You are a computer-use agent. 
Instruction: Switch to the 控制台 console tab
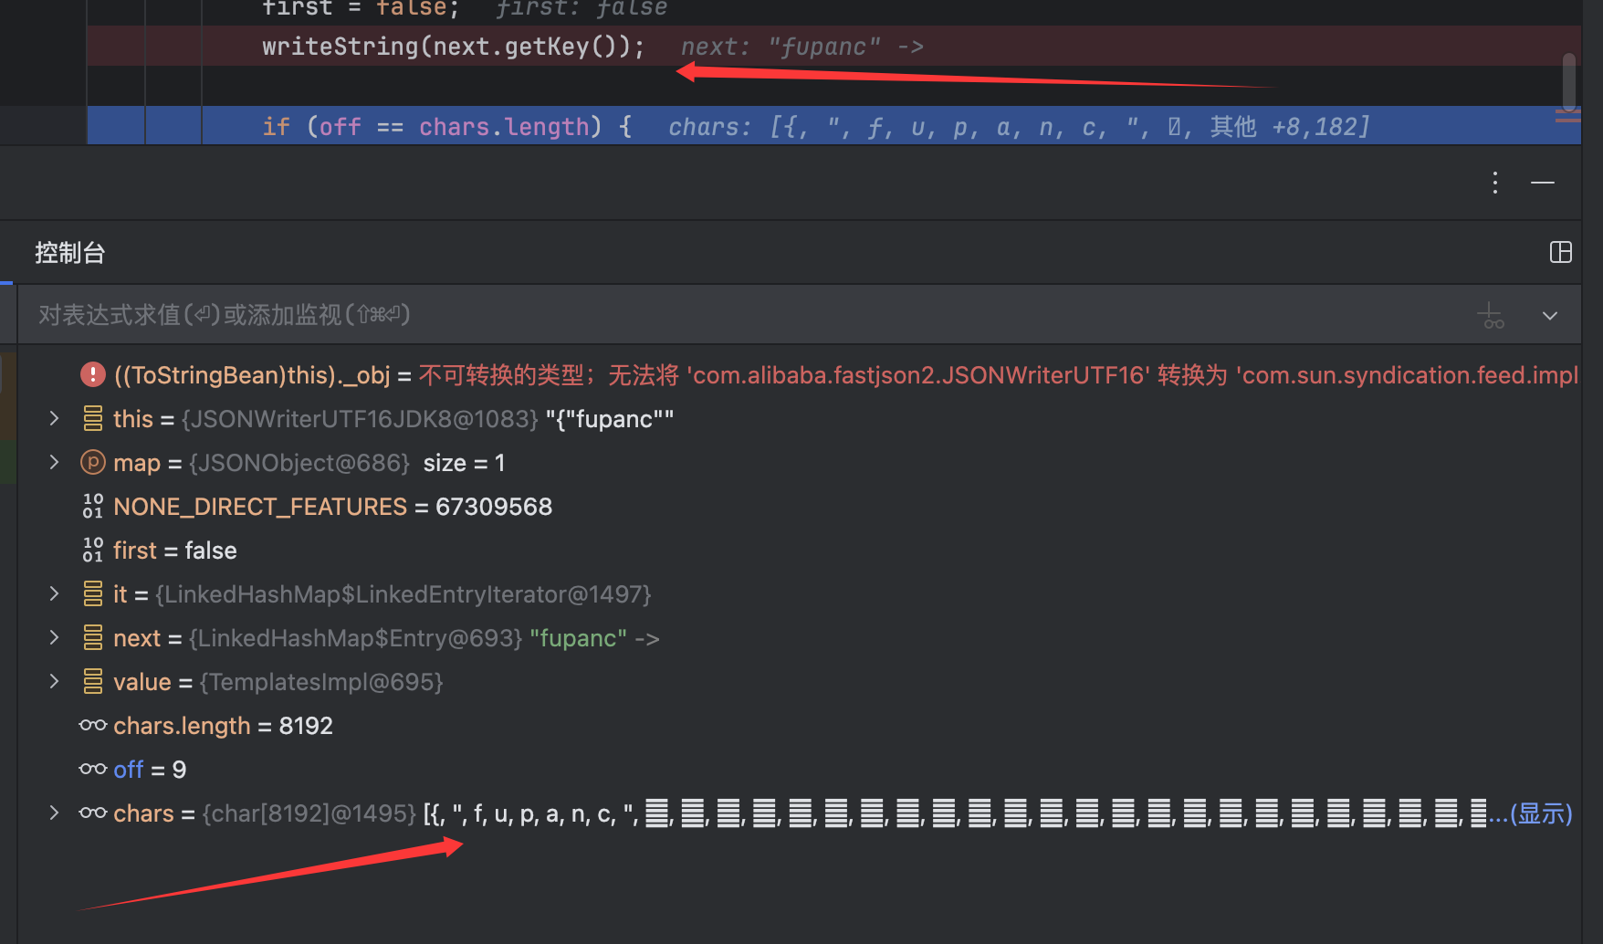pos(70,253)
